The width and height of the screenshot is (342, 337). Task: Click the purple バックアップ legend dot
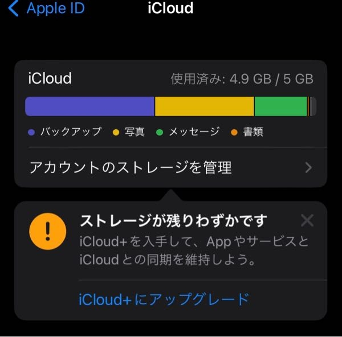pyautogui.click(x=31, y=133)
